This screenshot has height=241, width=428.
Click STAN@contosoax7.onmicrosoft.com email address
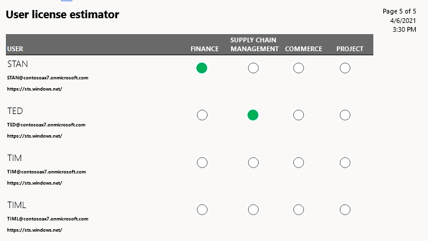point(48,78)
